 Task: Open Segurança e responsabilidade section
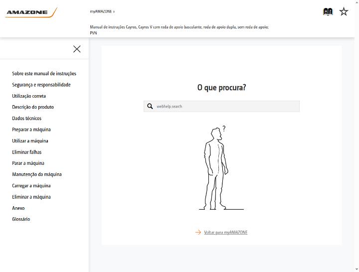pos(41,85)
